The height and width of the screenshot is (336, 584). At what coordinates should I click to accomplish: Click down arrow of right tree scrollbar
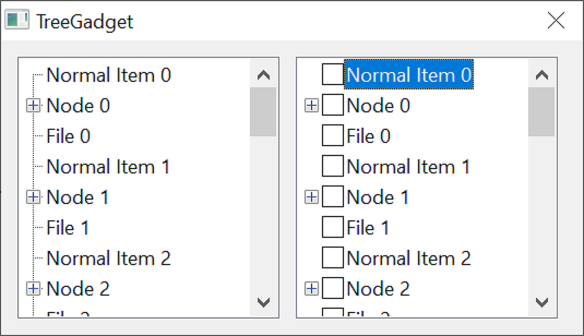tap(542, 302)
